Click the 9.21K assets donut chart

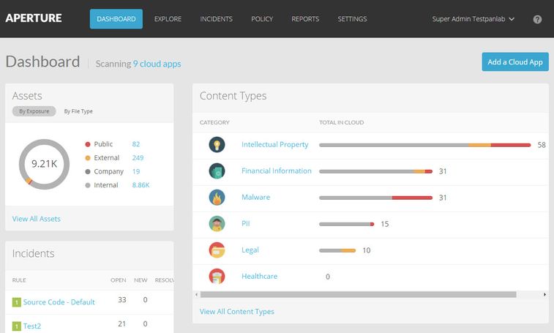pos(44,165)
